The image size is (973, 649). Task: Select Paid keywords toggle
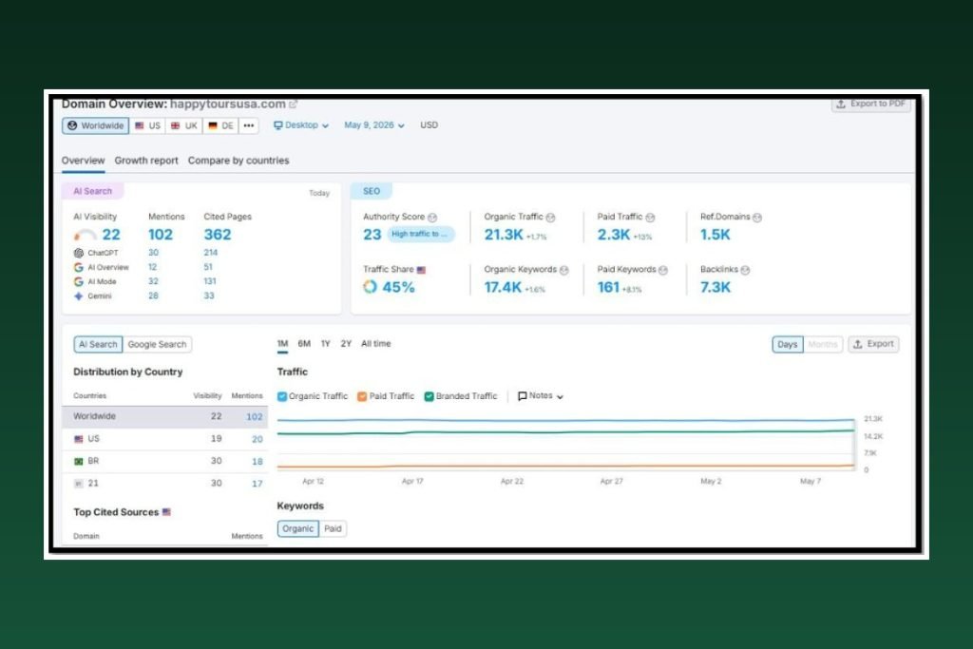pos(333,528)
